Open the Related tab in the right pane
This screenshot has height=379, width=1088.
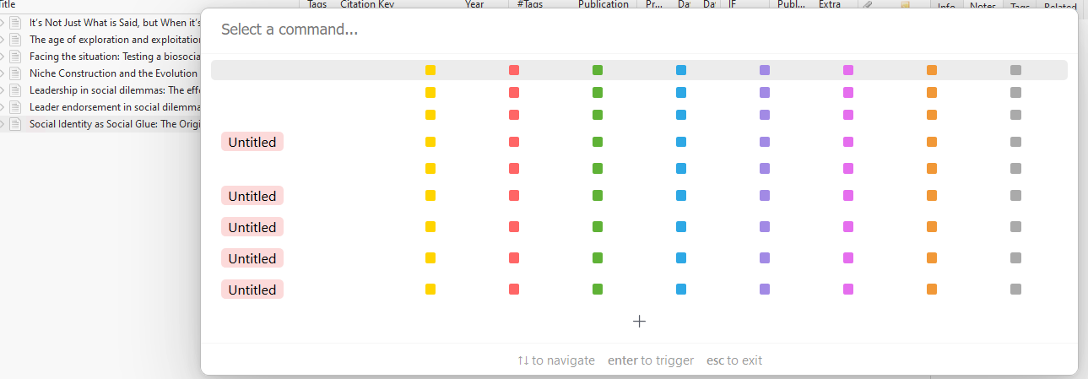coord(1059,6)
